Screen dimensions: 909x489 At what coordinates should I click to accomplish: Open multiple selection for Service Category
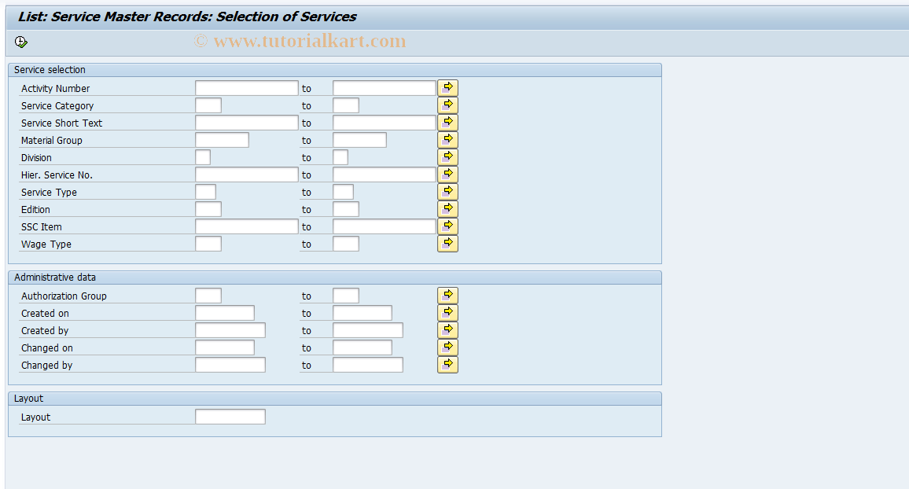pyautogui.click(x=447, y=105)
